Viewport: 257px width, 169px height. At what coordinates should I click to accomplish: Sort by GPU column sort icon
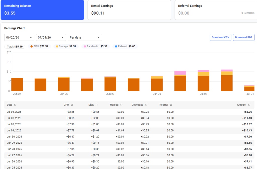coord(72,105)
